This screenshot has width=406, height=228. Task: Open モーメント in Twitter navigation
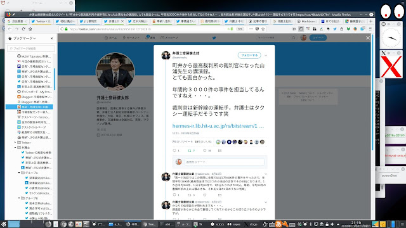click(x=131, y=38)
